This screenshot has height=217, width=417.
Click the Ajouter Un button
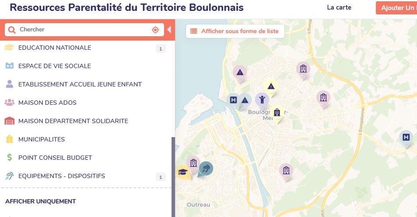tap(396, 8)
